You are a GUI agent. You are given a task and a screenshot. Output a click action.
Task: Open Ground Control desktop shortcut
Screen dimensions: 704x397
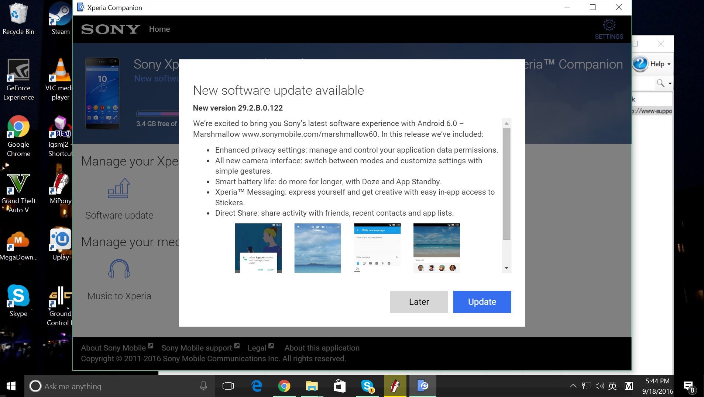tap(60, 306)
